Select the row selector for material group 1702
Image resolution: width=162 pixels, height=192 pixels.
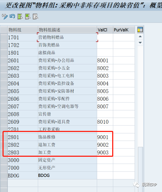pos(4,45)
